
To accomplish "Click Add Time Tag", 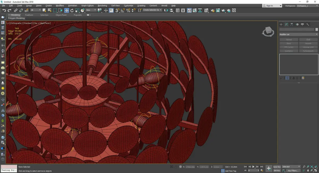I will (x=231, y=171).
